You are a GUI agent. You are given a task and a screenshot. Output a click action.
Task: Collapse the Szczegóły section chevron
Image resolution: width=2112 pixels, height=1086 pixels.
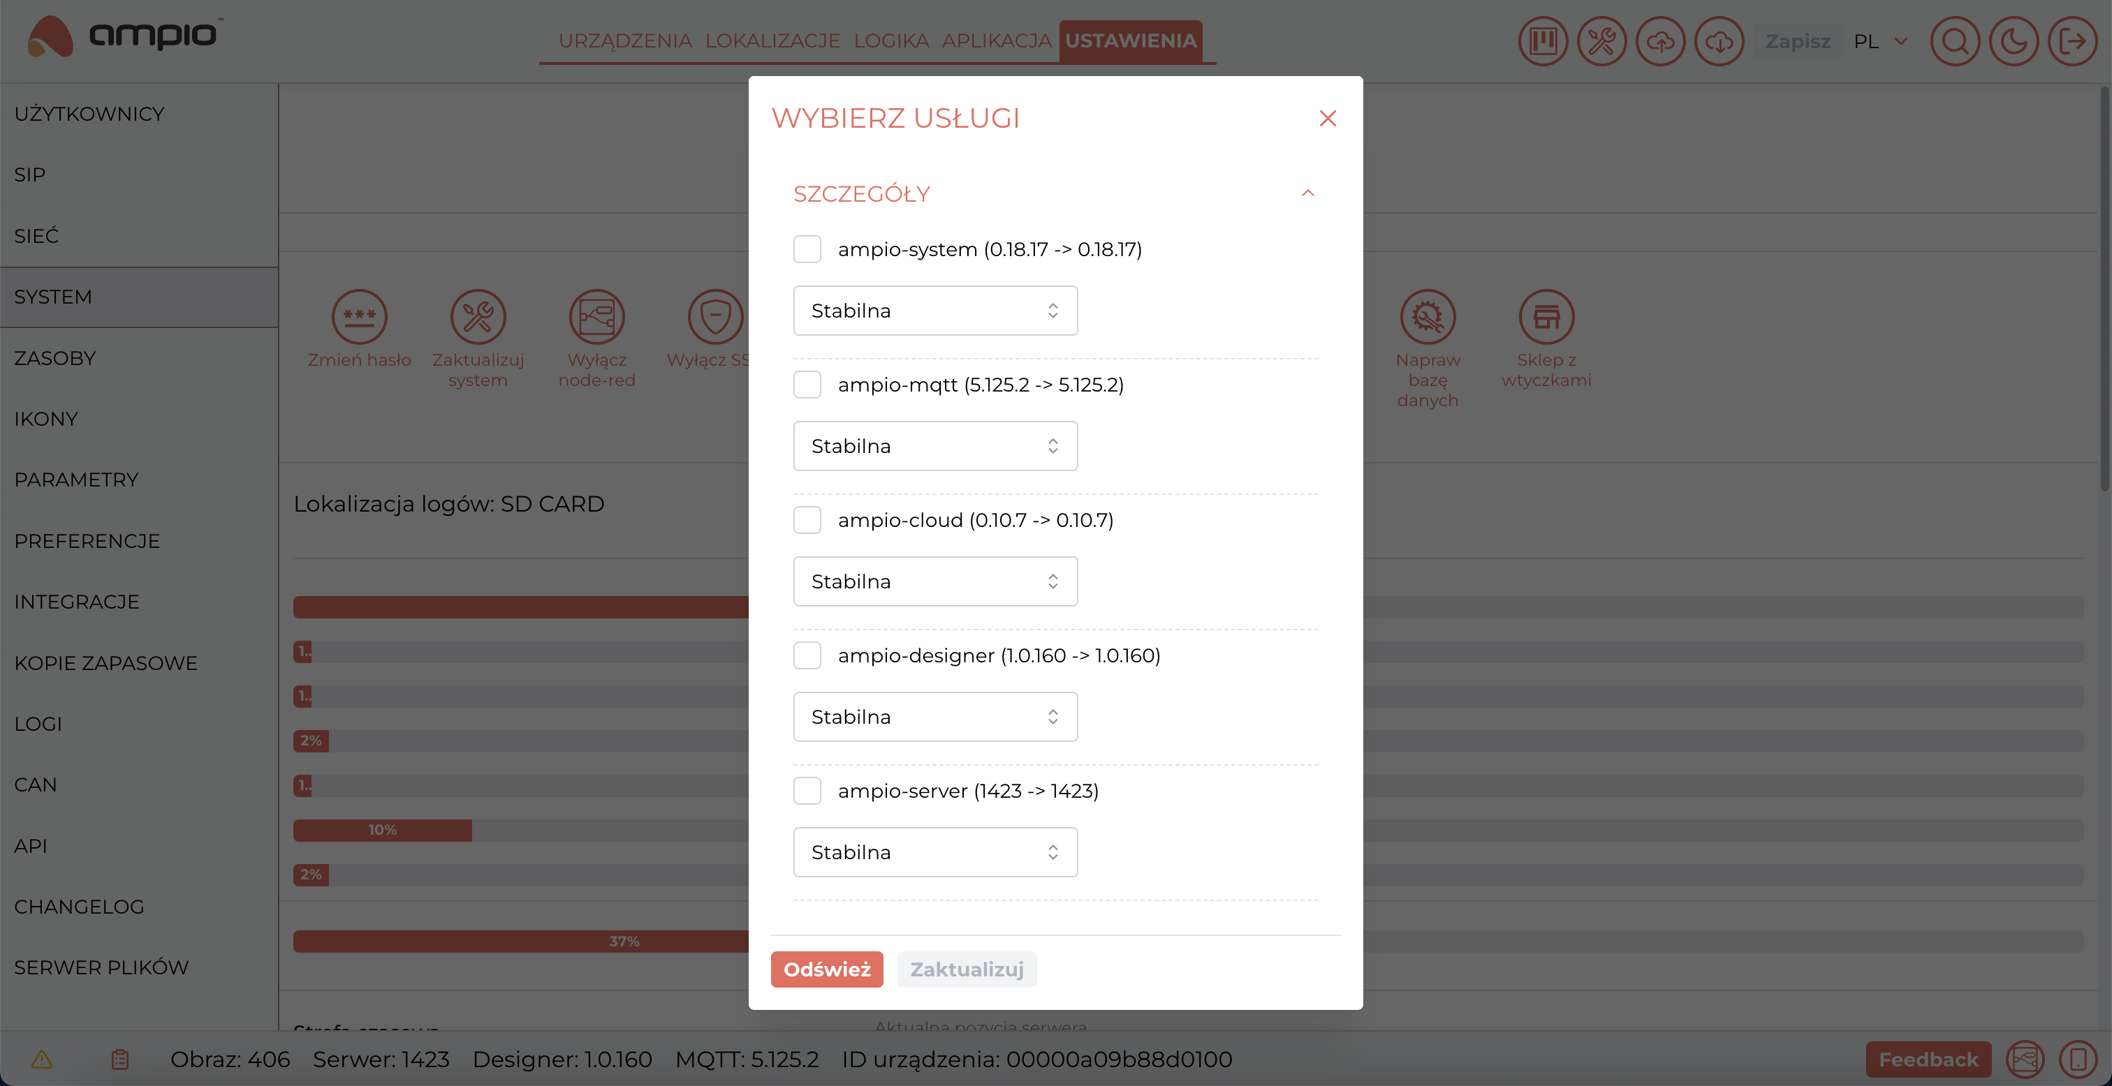click(1307, 193)
